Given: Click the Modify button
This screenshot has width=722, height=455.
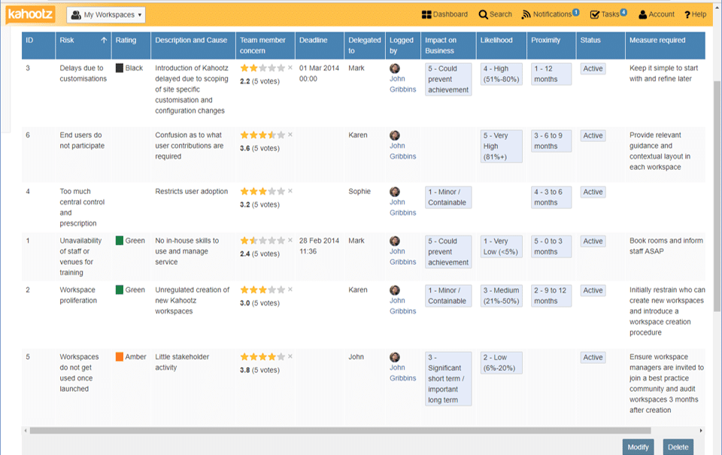Looking at the screenshot, I should tap(638, 447).
